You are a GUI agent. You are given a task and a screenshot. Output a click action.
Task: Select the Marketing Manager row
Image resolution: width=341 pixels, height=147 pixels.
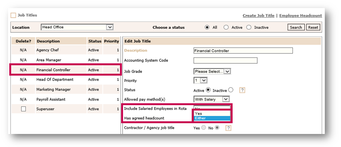click(66, 89)
